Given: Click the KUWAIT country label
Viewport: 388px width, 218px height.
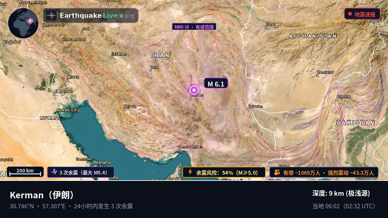Looking at the screenshot, I should click(x=50, y=118).
